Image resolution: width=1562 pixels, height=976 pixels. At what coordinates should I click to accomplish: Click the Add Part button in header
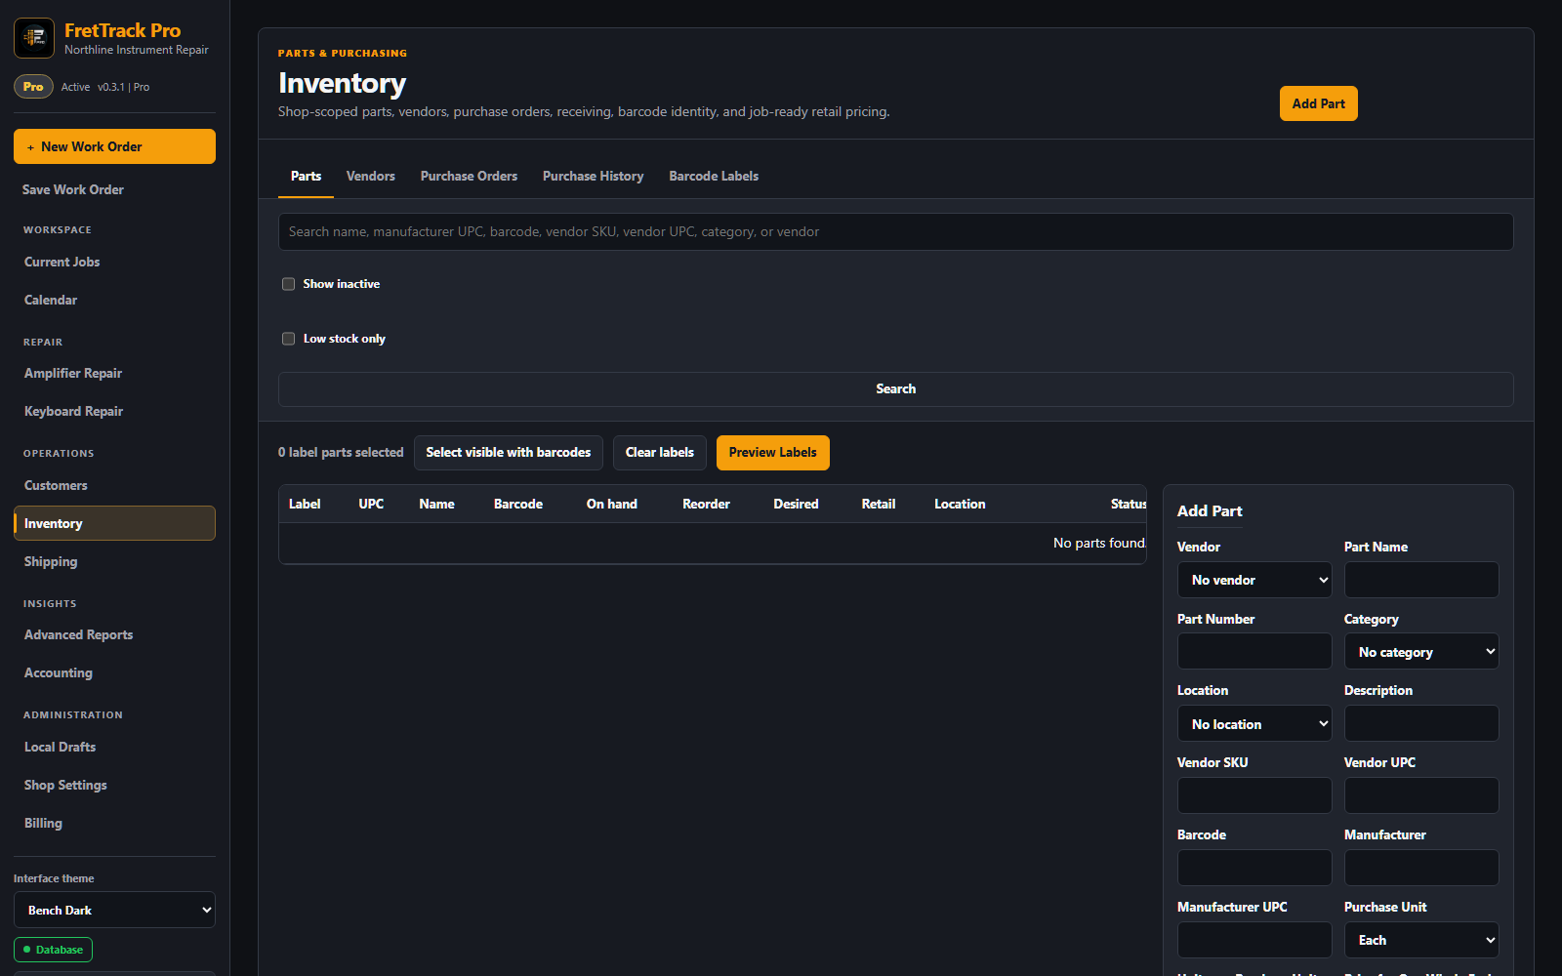(1318, 103)
